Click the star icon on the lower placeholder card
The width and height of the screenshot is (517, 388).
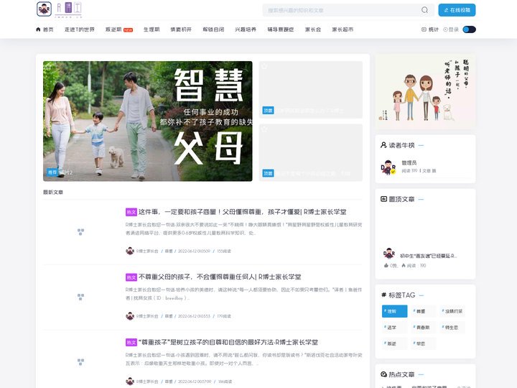[x=264, y=129]
